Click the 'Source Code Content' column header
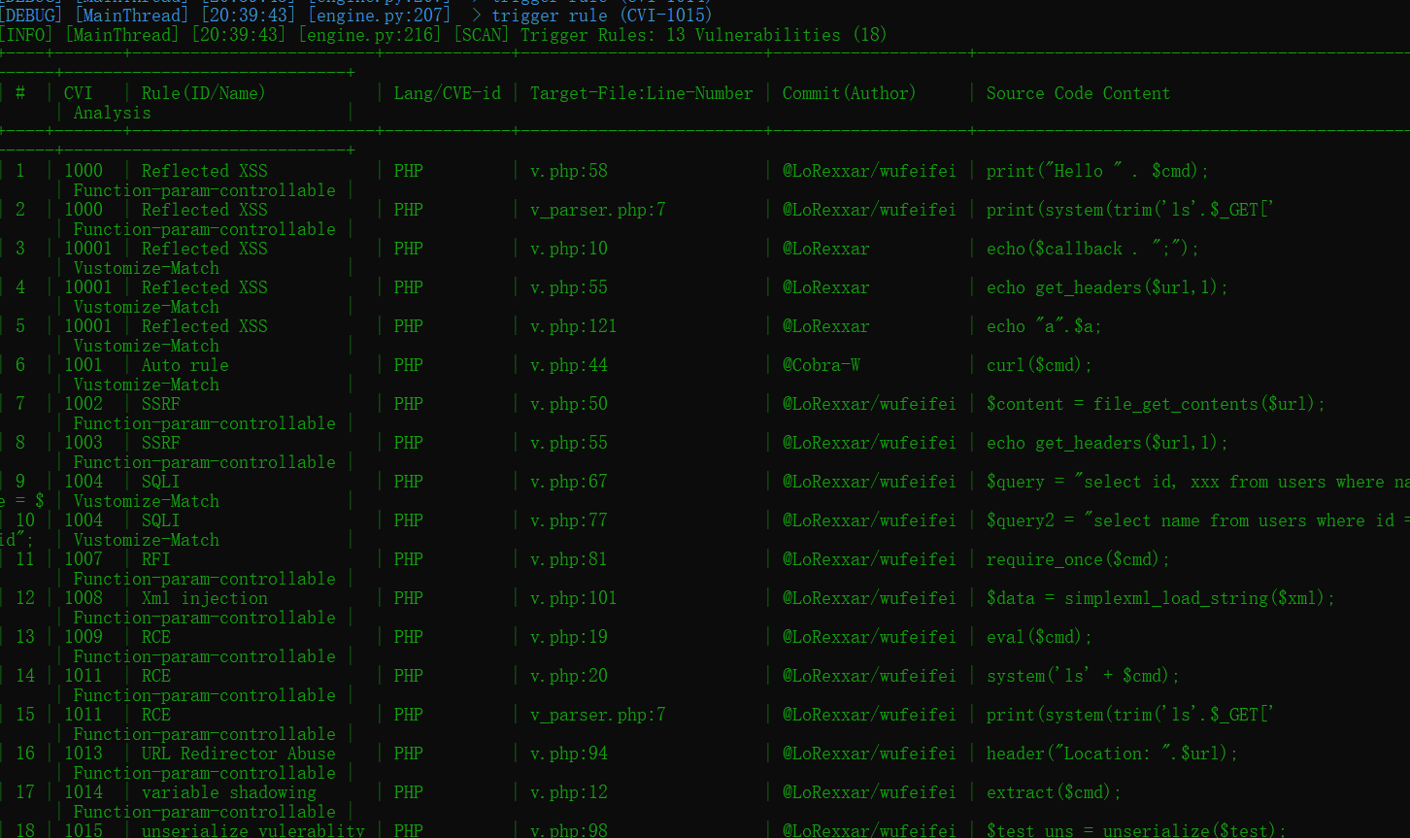The width and height of the screenshot is (1410, 838). tap(1078, 93)
